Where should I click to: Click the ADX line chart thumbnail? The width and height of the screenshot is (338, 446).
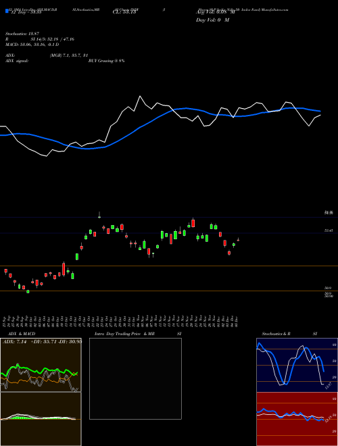click(41, 365)
